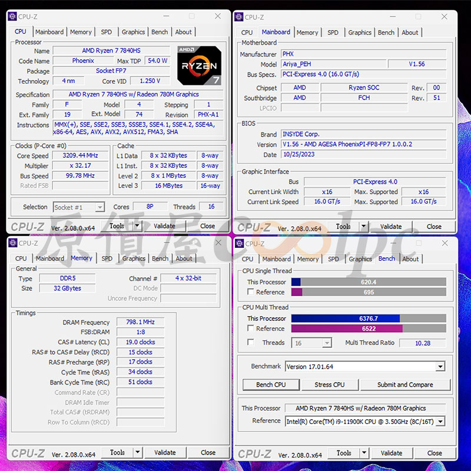Enable the Reference checkbox under CPU Single Thread
The width and height of the screenshot is (471, 471).
250,291
